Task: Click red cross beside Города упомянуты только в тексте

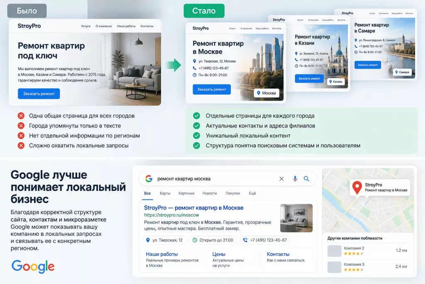Action: pos(21,126)
